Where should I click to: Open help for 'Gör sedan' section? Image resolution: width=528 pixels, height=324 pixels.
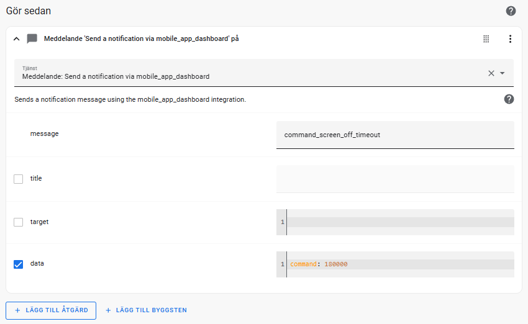pos(511,11)
